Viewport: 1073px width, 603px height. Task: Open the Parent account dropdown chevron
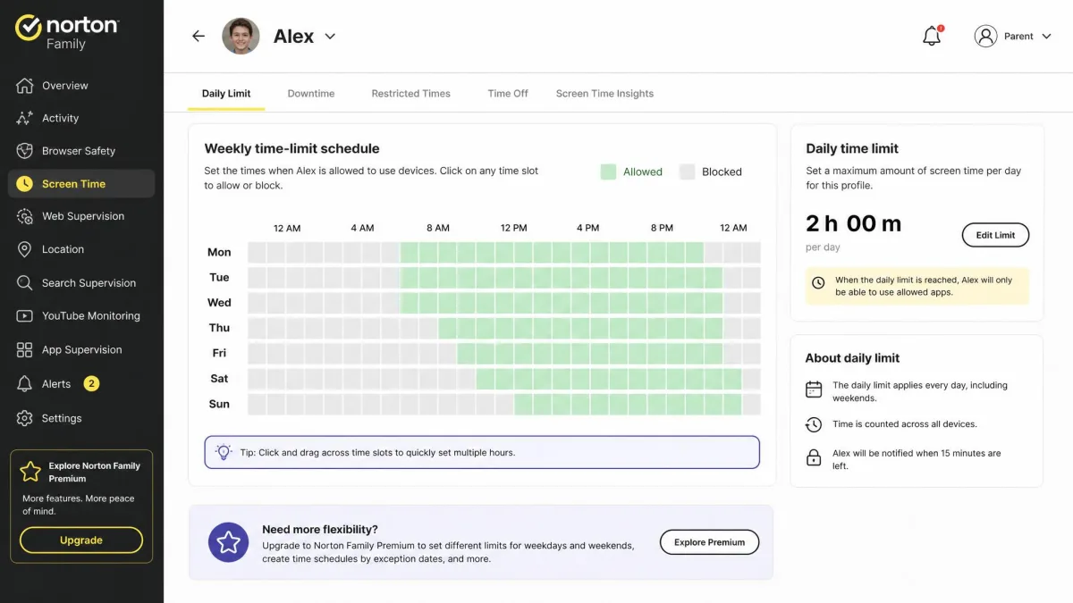pyautogui.click(x=1047, y=37)
